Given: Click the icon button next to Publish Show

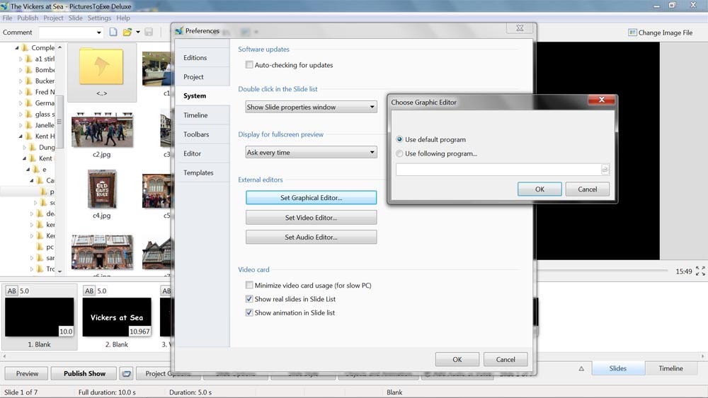Looking at the screenshot, I should [x=127, y=374].
